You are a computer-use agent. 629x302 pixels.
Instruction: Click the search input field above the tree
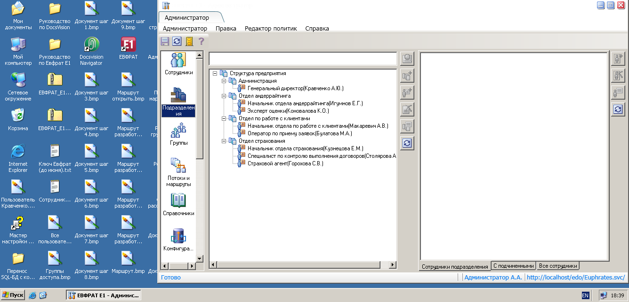point(303,59)
